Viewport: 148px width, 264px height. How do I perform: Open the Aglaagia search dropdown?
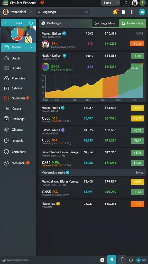pyautogui.click(x=63, y=12)
